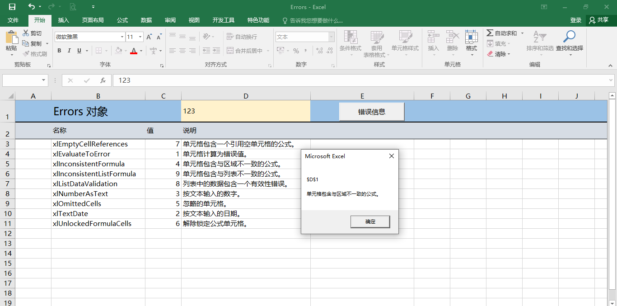Click 确定 in the message box
This screenshot has height=306, width=617.
pyautogui.click(x=370, y=221)
